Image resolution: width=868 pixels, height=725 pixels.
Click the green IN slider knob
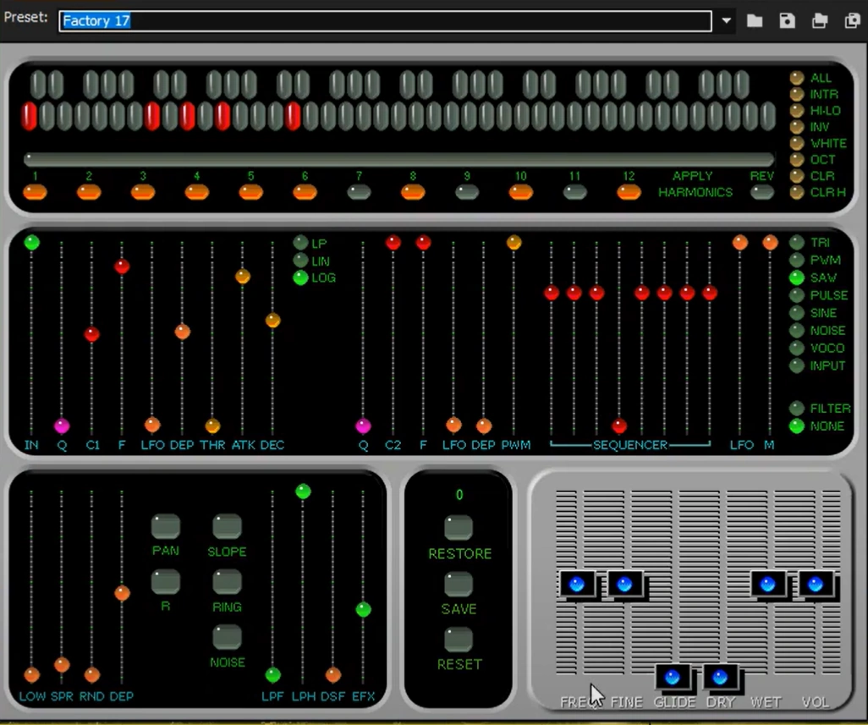32,243
